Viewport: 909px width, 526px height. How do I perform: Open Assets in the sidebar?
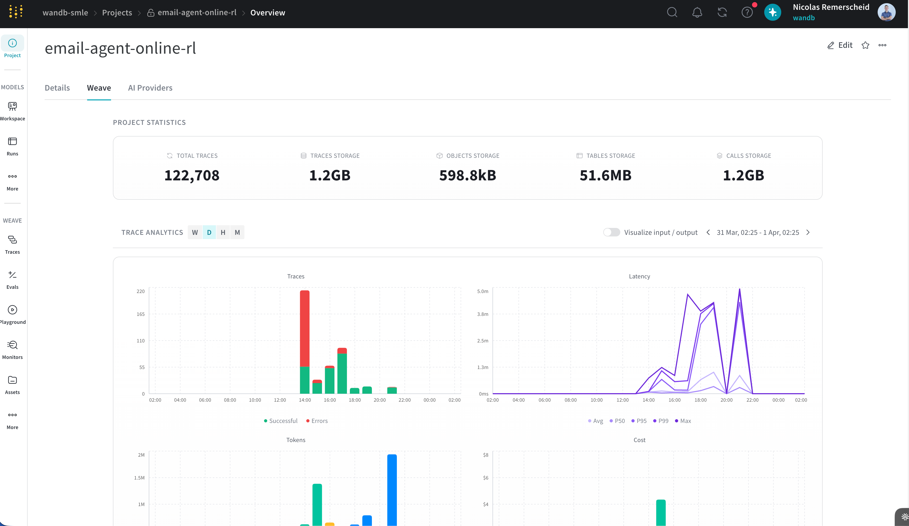(x=13, y=385)
